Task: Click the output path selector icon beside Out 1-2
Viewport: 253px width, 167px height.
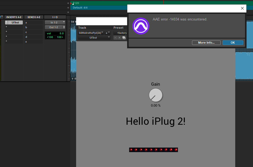Action: pyautogui.click(x=64, y=27)
